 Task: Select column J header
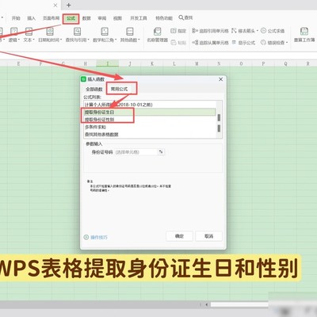pyautogui.click(x=130, y=63)
